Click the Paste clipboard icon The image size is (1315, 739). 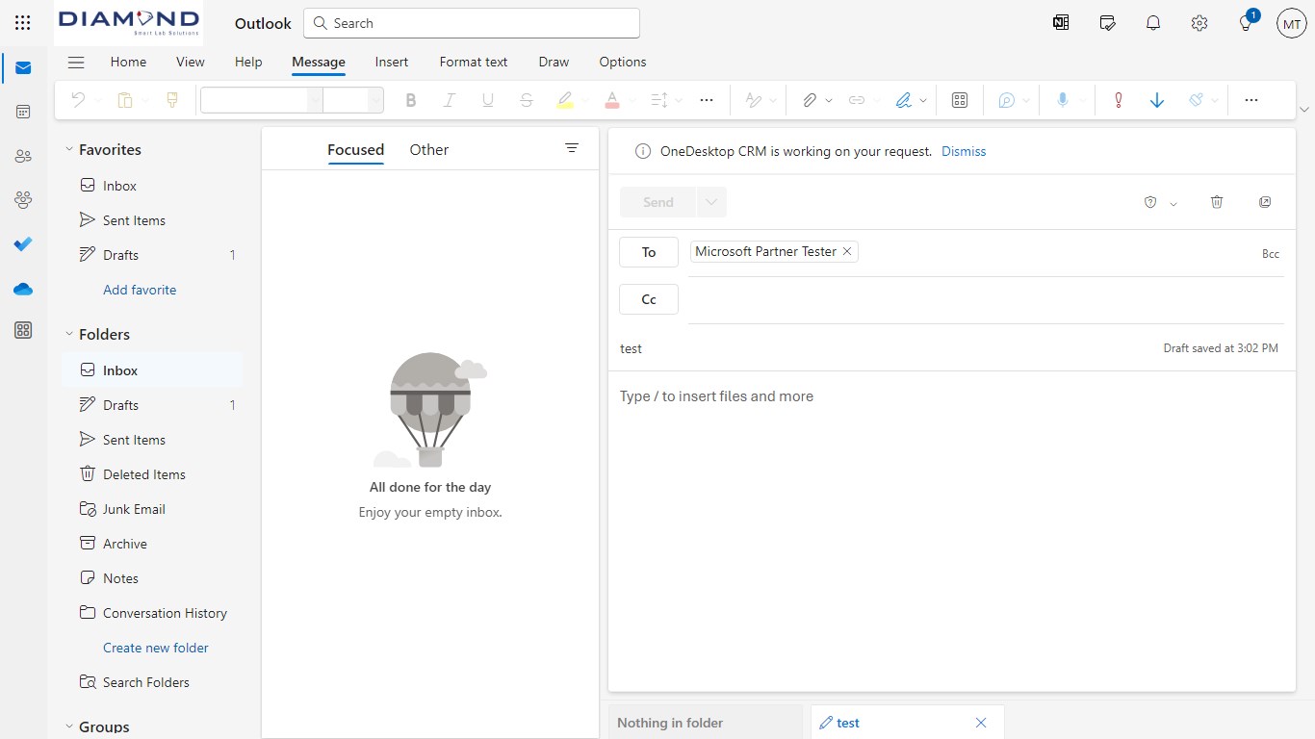click(124, 100)
